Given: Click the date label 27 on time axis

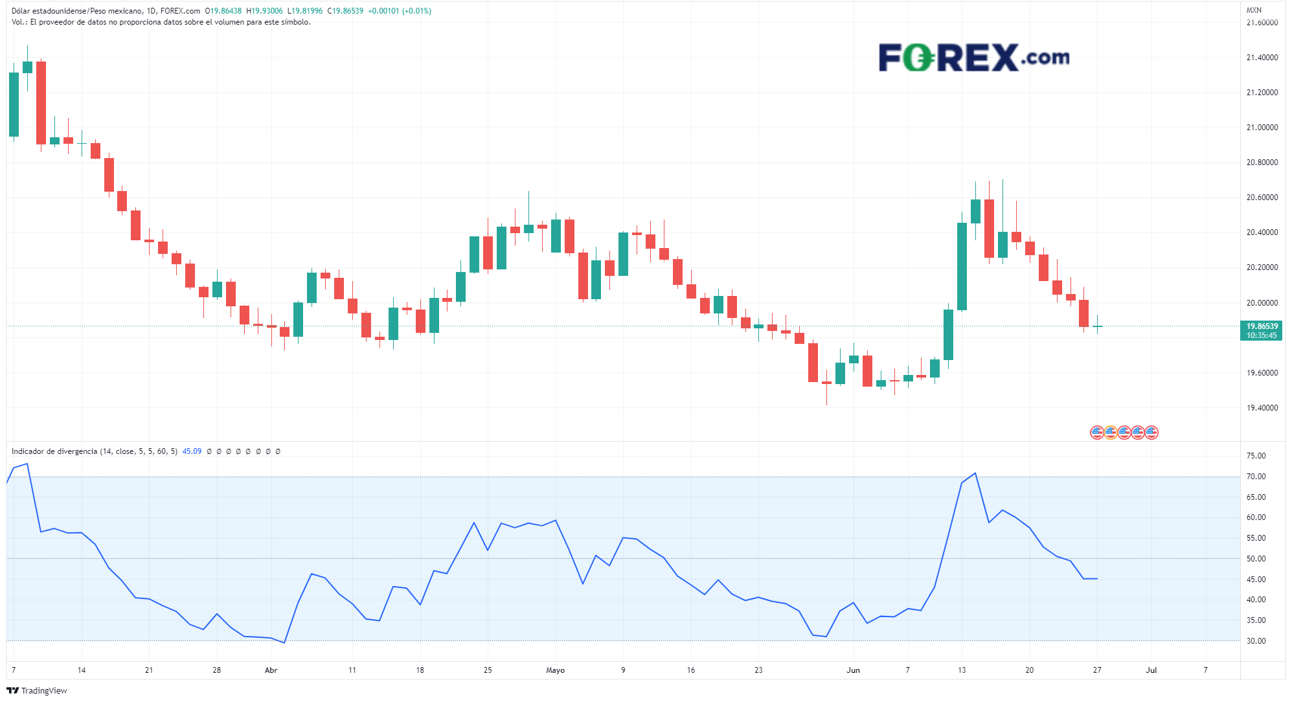Looking at the screenshot, I should pos(1097,670).
